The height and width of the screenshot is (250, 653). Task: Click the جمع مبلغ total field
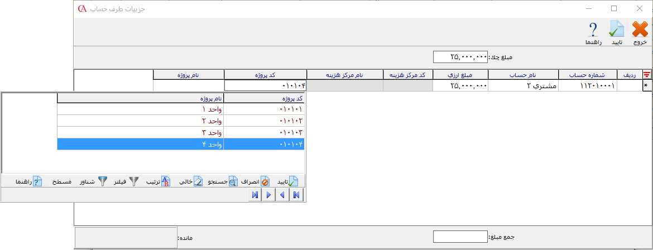click(461, 237)
